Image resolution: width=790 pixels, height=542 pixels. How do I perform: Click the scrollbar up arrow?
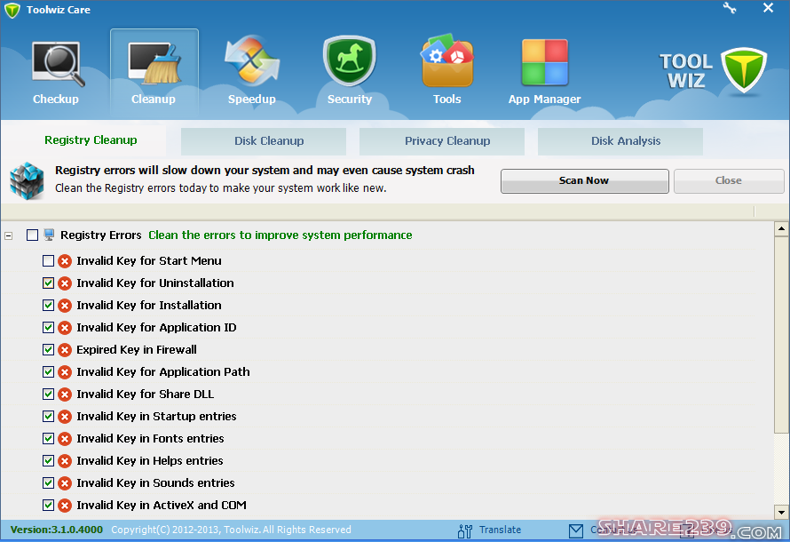click(x=781, y=229)
